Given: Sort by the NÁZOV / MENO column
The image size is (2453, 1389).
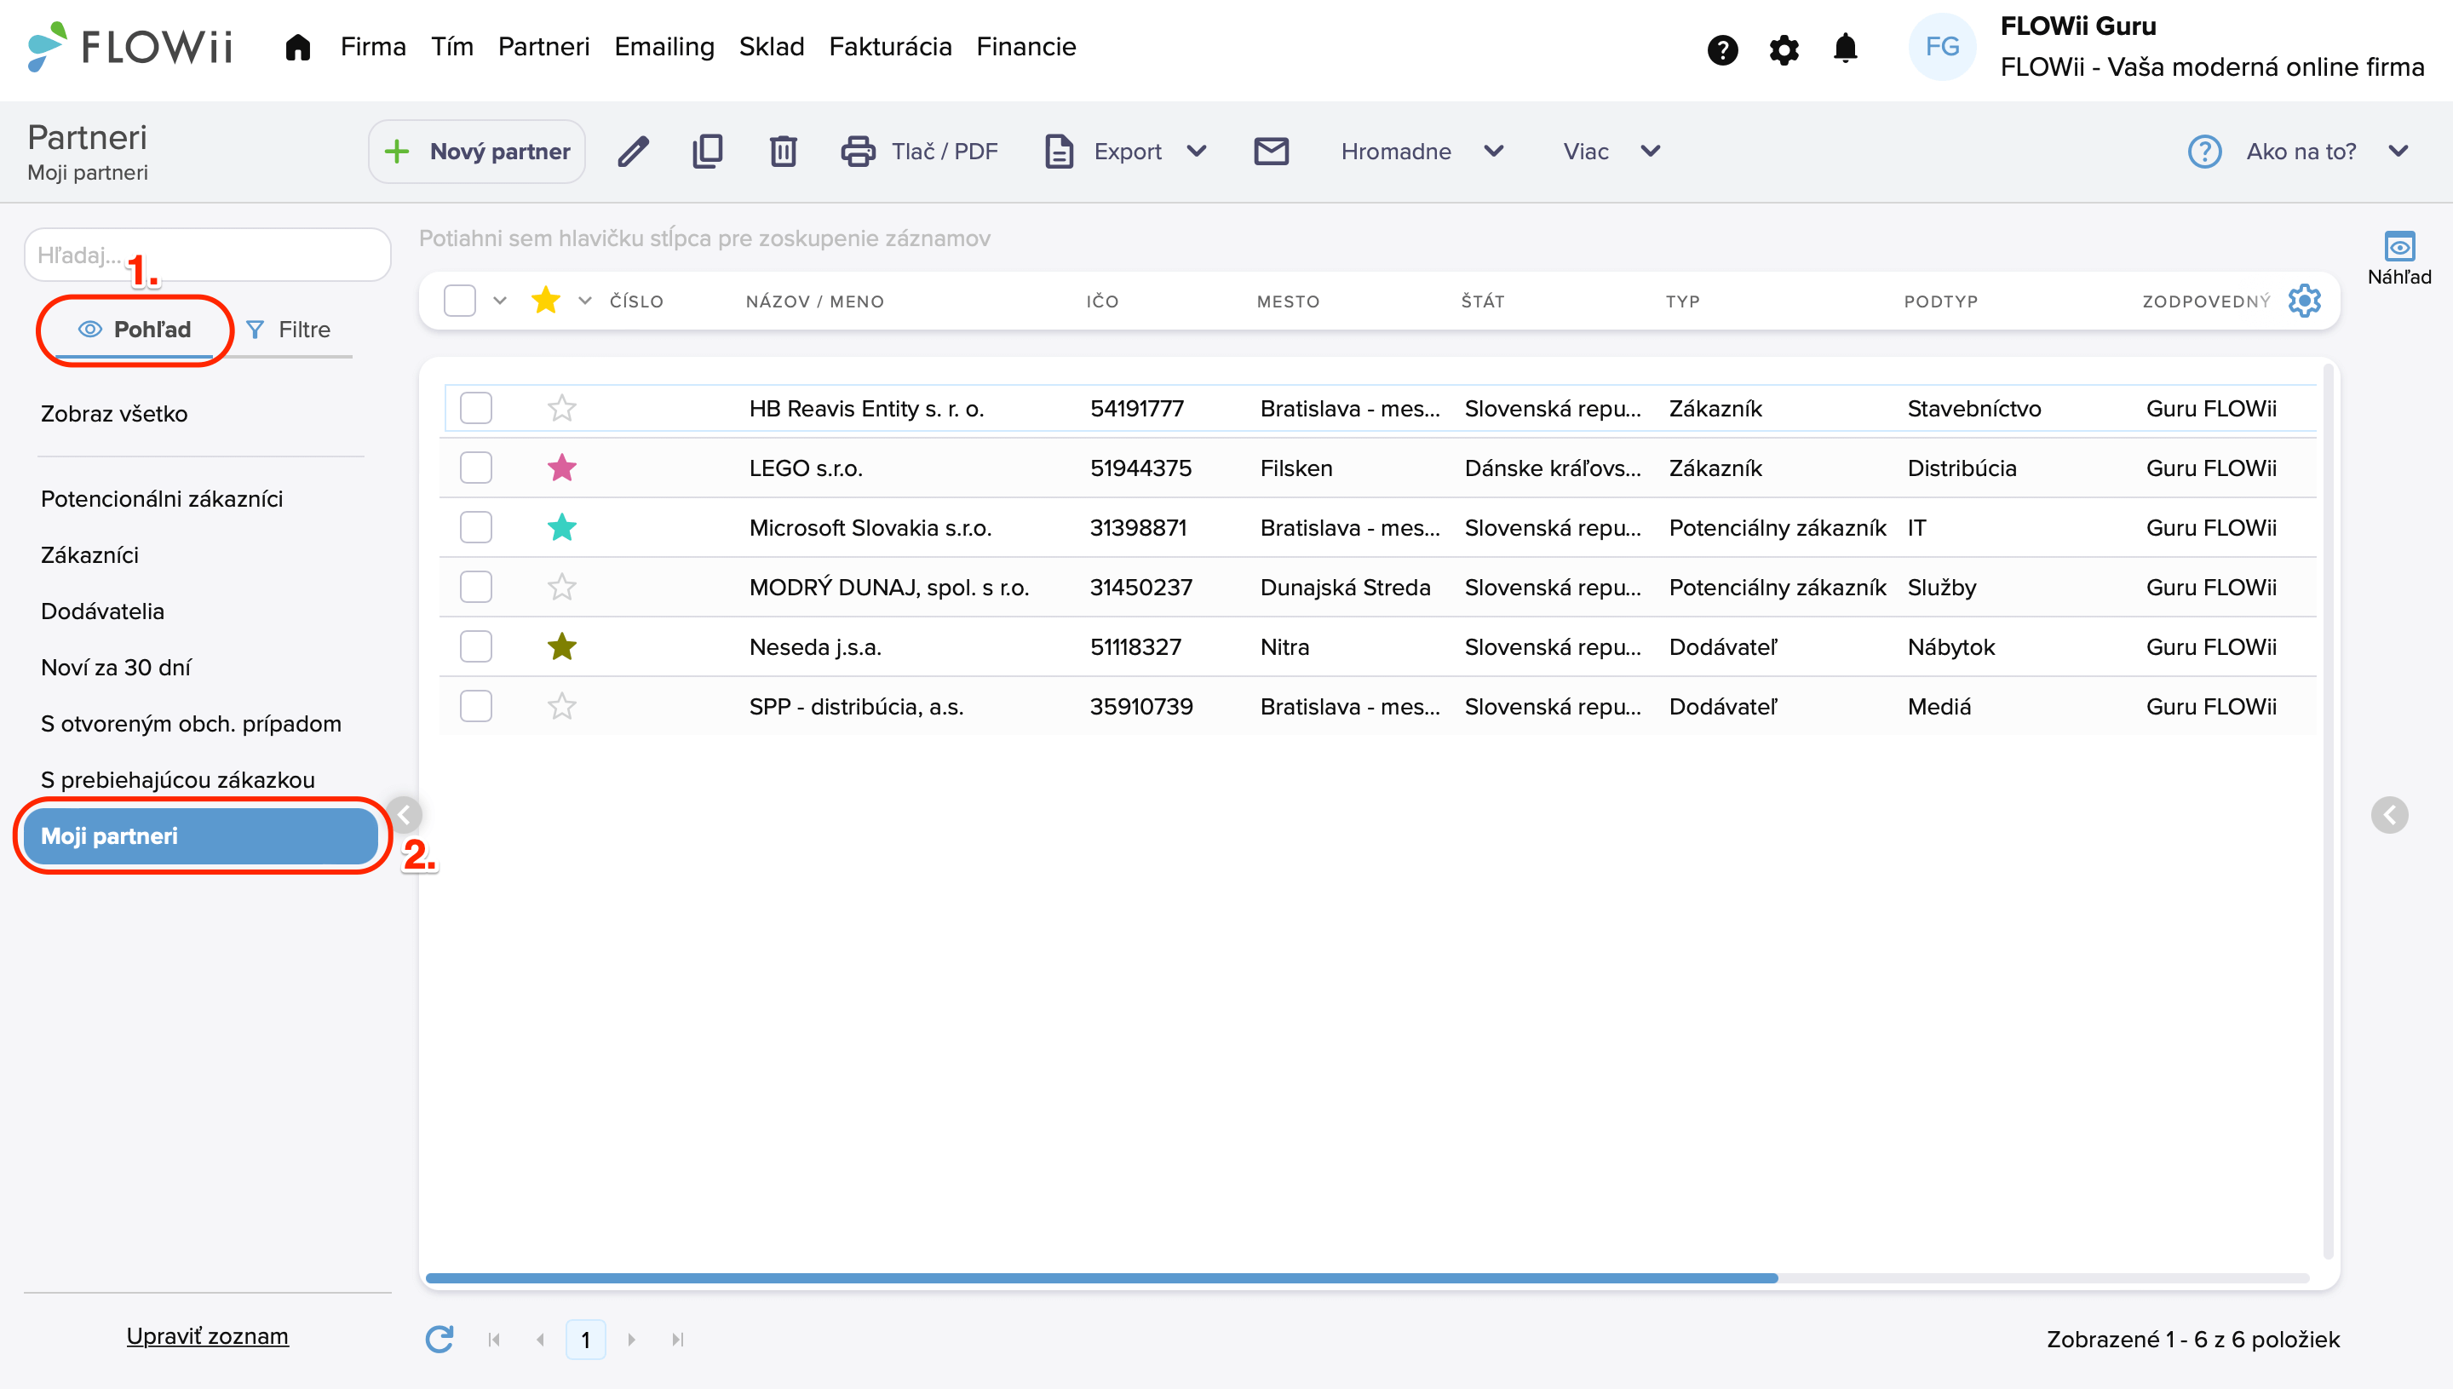Looking at the screenshot, I should [x=815, y=301].
